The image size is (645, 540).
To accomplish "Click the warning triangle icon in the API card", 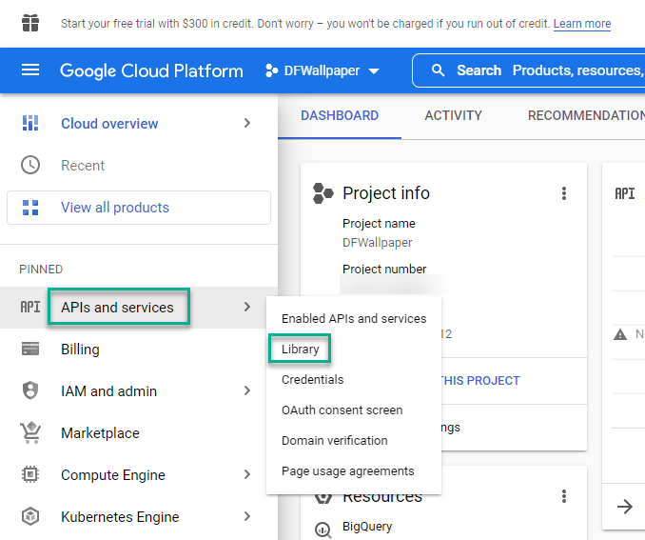I will [620, 334].
